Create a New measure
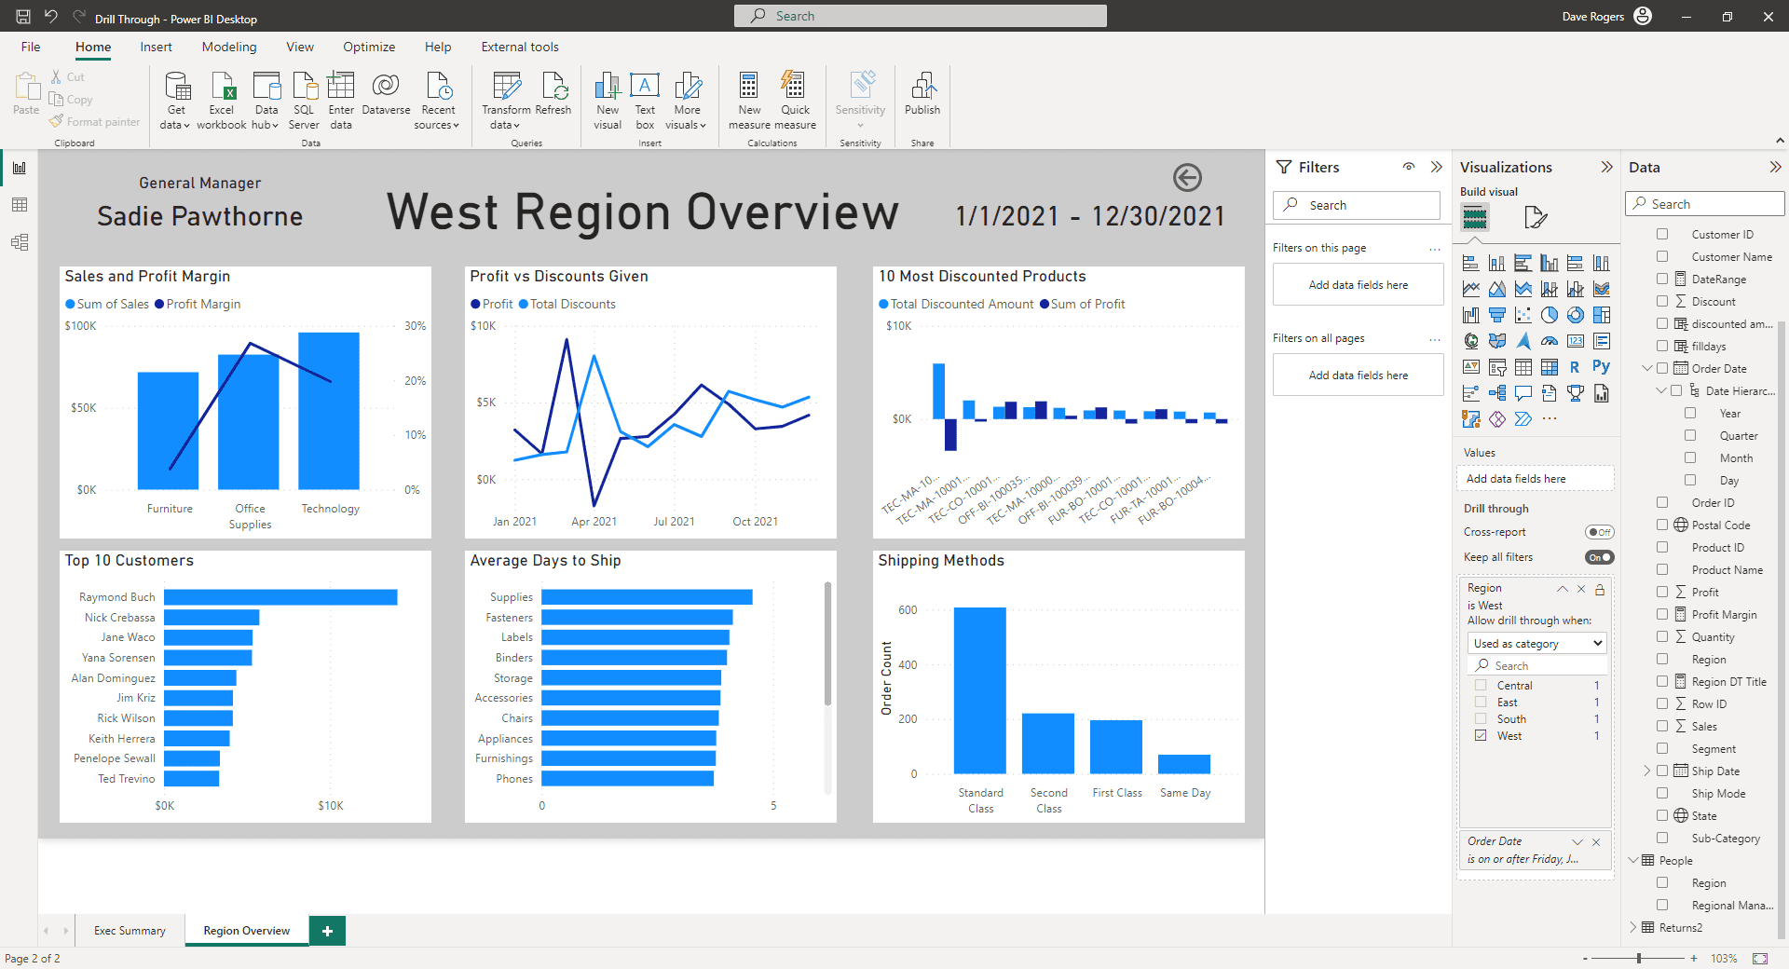This screenshot has height=969, width=1789. 748,98
